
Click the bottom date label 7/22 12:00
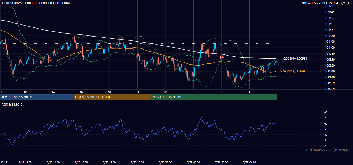tap(25, 162)
